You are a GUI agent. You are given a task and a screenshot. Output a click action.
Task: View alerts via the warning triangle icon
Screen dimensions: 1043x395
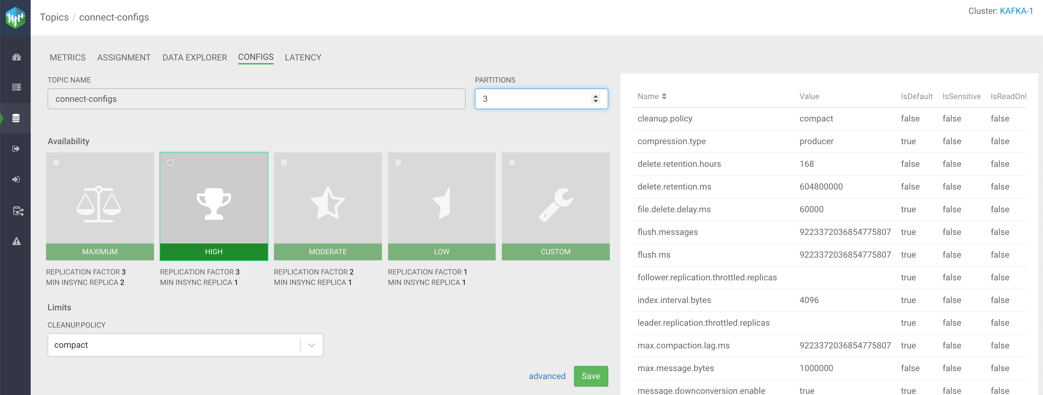(16, 241)
